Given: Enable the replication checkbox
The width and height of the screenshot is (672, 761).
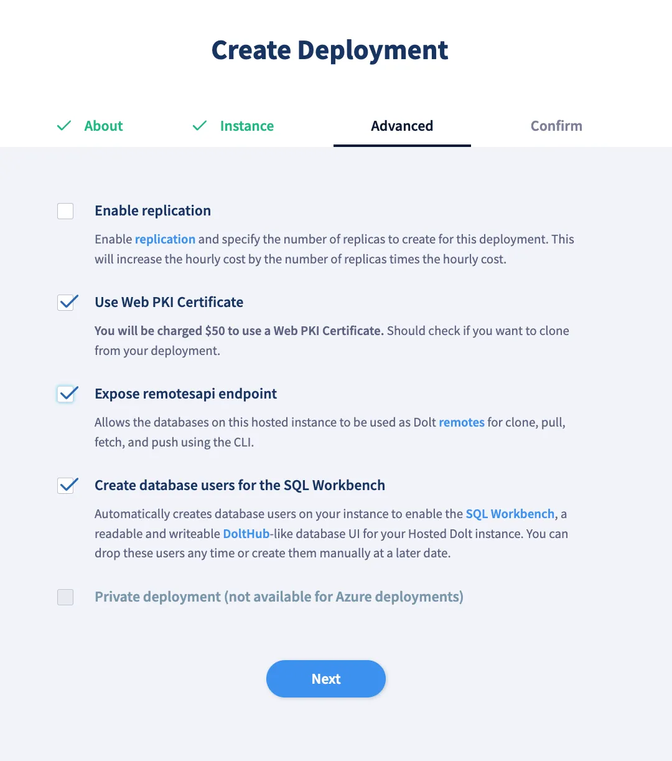Looking at the screenshot, I should coord(65,211).
